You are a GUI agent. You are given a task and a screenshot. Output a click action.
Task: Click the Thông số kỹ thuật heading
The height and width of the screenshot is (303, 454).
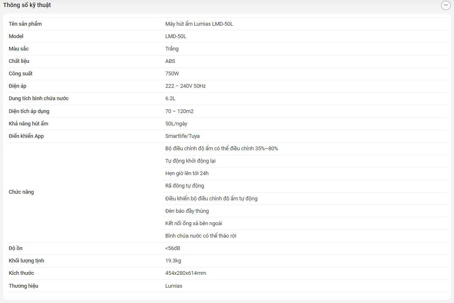pos(27,5)
